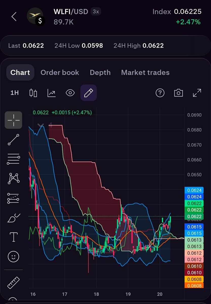Tap the Last 0.0622 price

(26, 46)
